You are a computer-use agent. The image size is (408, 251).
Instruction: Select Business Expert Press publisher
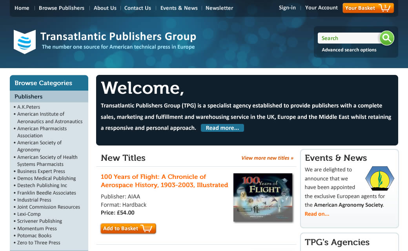coord(41,171)
